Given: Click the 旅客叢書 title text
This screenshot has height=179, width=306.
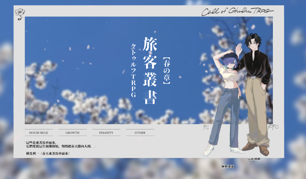Looking at the screenshot, I should click(x=150, y=70).
